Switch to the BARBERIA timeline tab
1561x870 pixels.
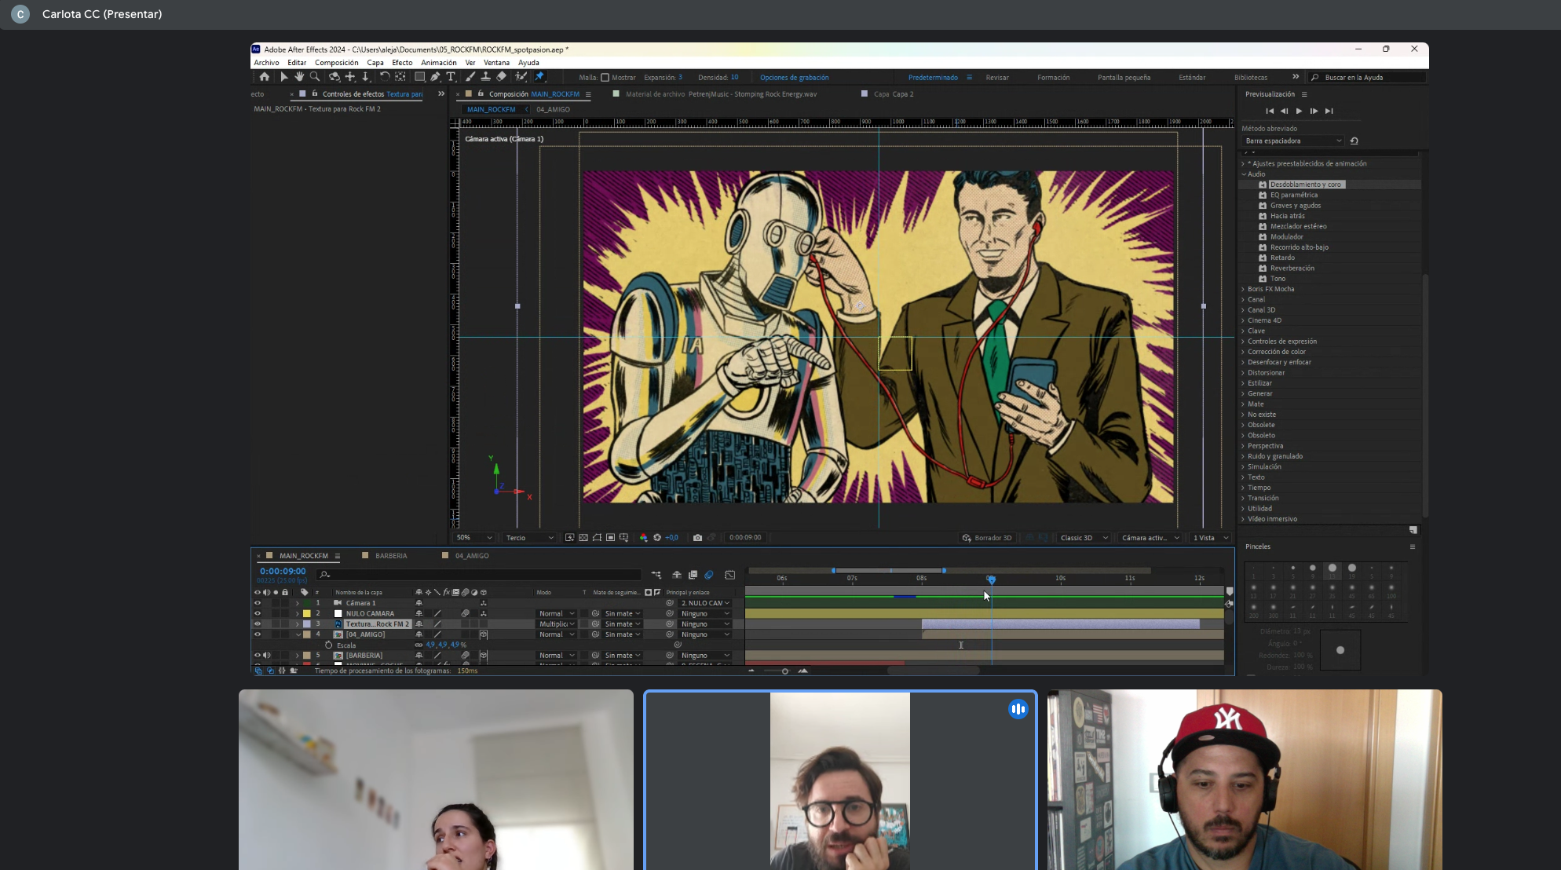(390, 556)
